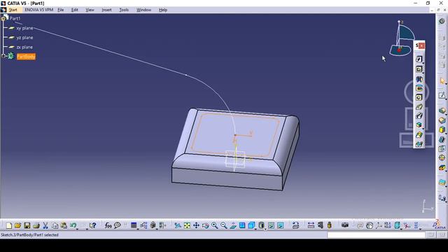
Task: Open the Help menu
Action: click(163, 10)
